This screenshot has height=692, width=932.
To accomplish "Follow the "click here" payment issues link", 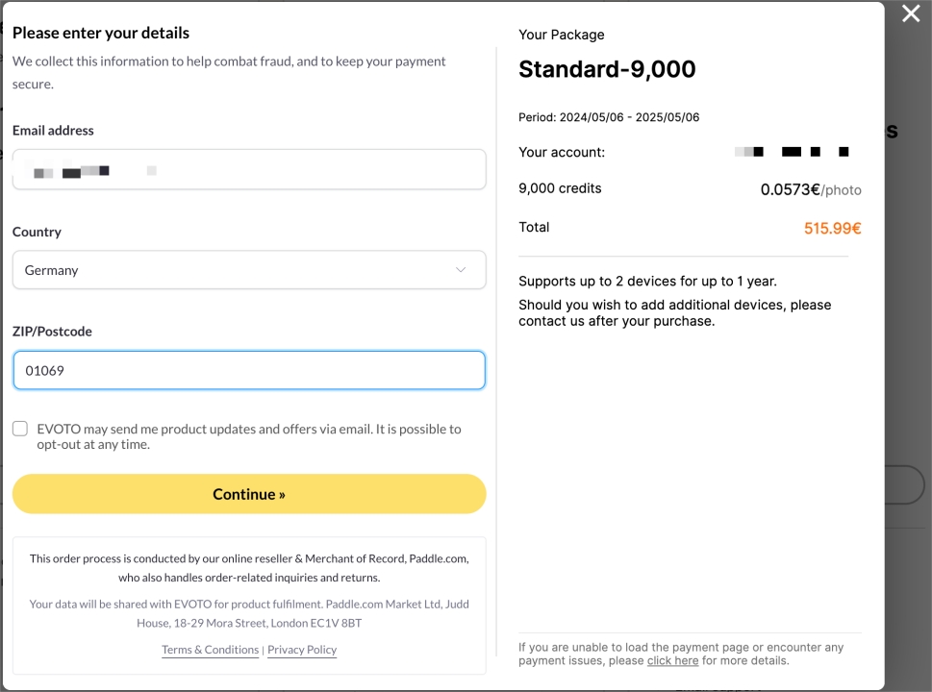I will pyautogui.click(x=672, y=661).
